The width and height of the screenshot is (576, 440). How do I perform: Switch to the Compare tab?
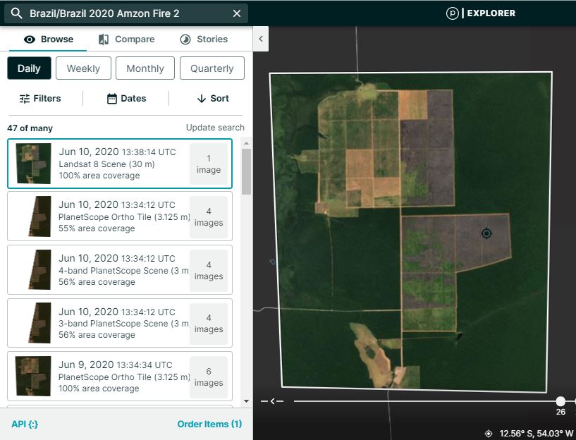point(126,39)
